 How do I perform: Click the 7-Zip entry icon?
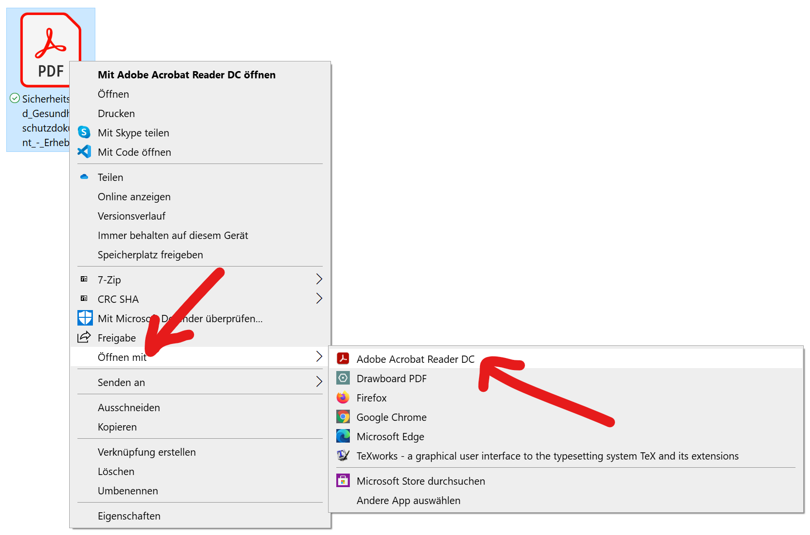pyautogui.click(x=84, y=279)
